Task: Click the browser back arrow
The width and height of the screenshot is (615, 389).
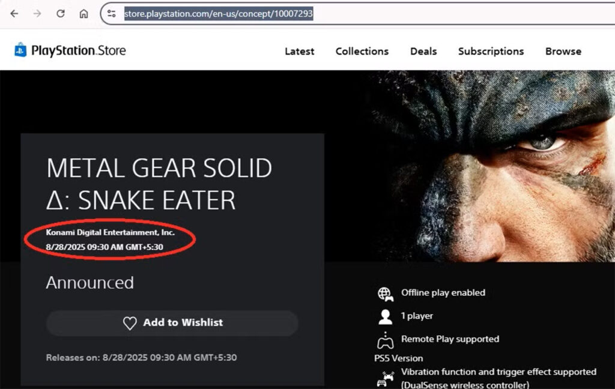Action: coord(14,13)
